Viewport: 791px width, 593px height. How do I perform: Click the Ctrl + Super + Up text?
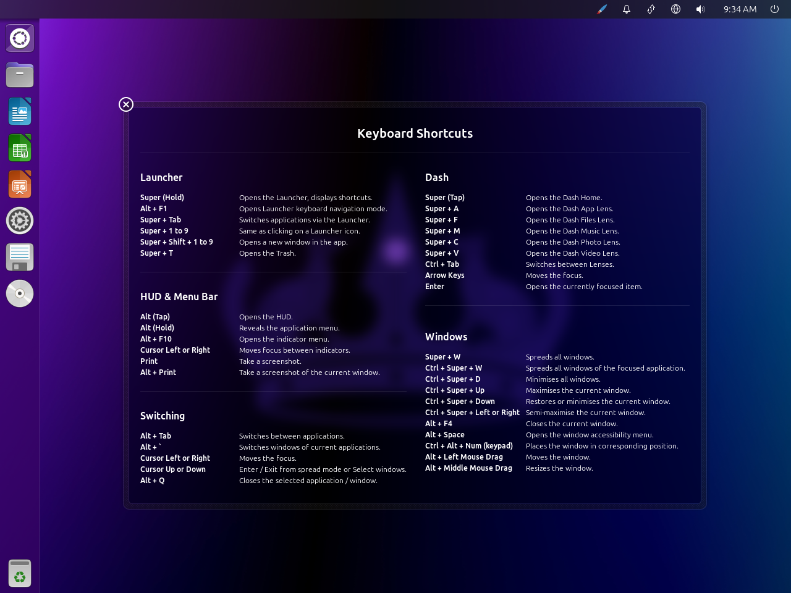pos(455,390)
